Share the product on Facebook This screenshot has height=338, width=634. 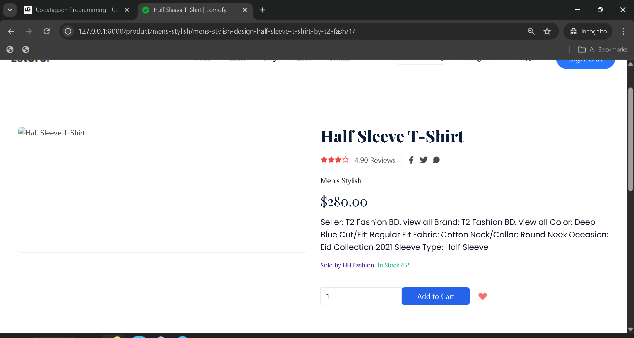point(411,160)
